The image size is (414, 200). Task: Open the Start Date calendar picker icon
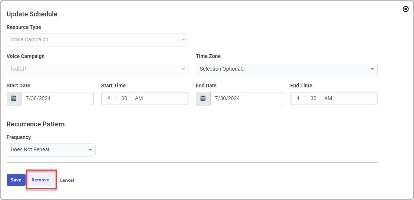(x=14, y=99)
